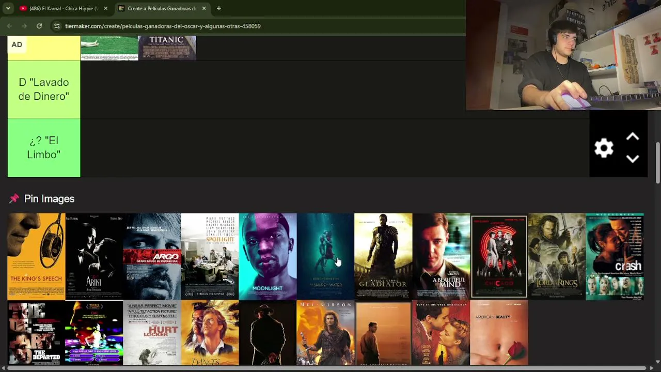Edit the D "Lavado de Dinero" tier label

pyautogui.click(x=44, y=89)
